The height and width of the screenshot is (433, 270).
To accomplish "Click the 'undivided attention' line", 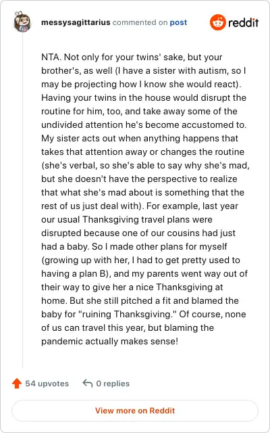I will [144, 124].
